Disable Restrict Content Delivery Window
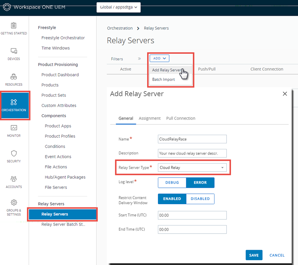This screenshot has height=265, width=298. [200, 199]
